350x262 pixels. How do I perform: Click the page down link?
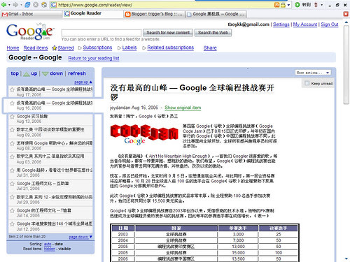click(x=80, y=237)
